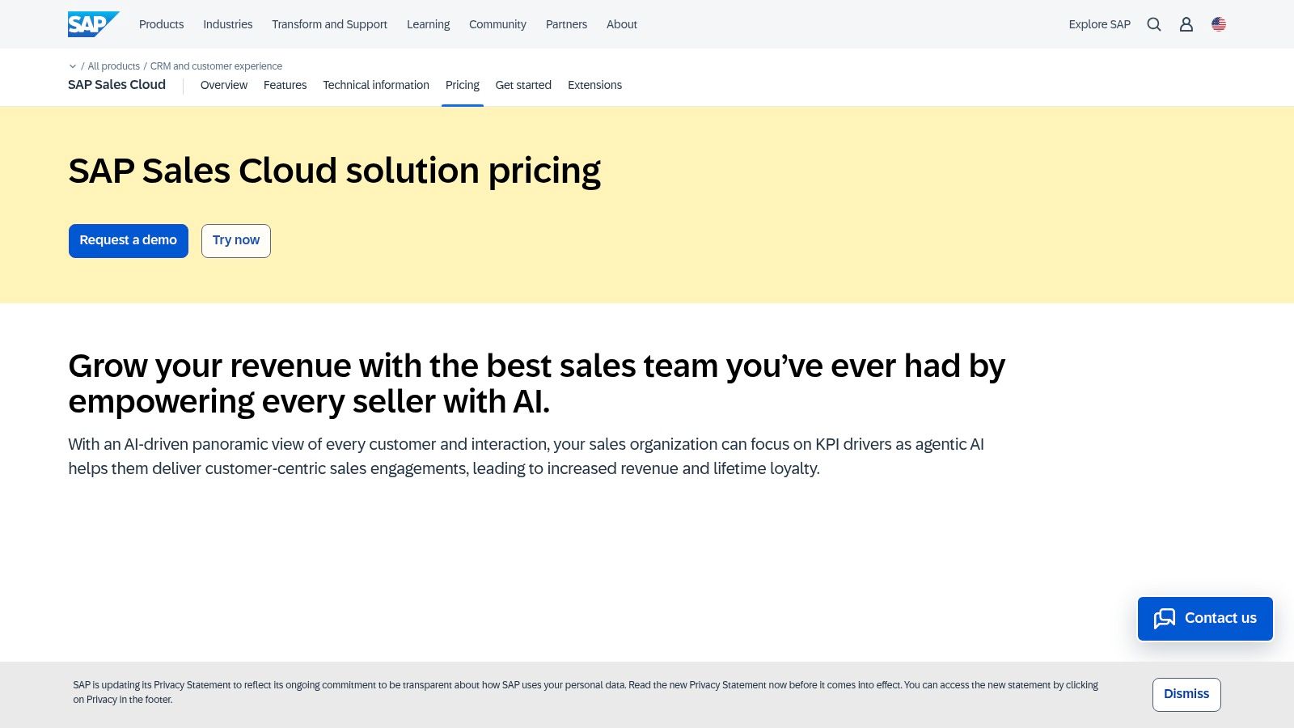Open the Transform and Support dropdown
Screen dimensions: 1294x728
tap(329, 24)
